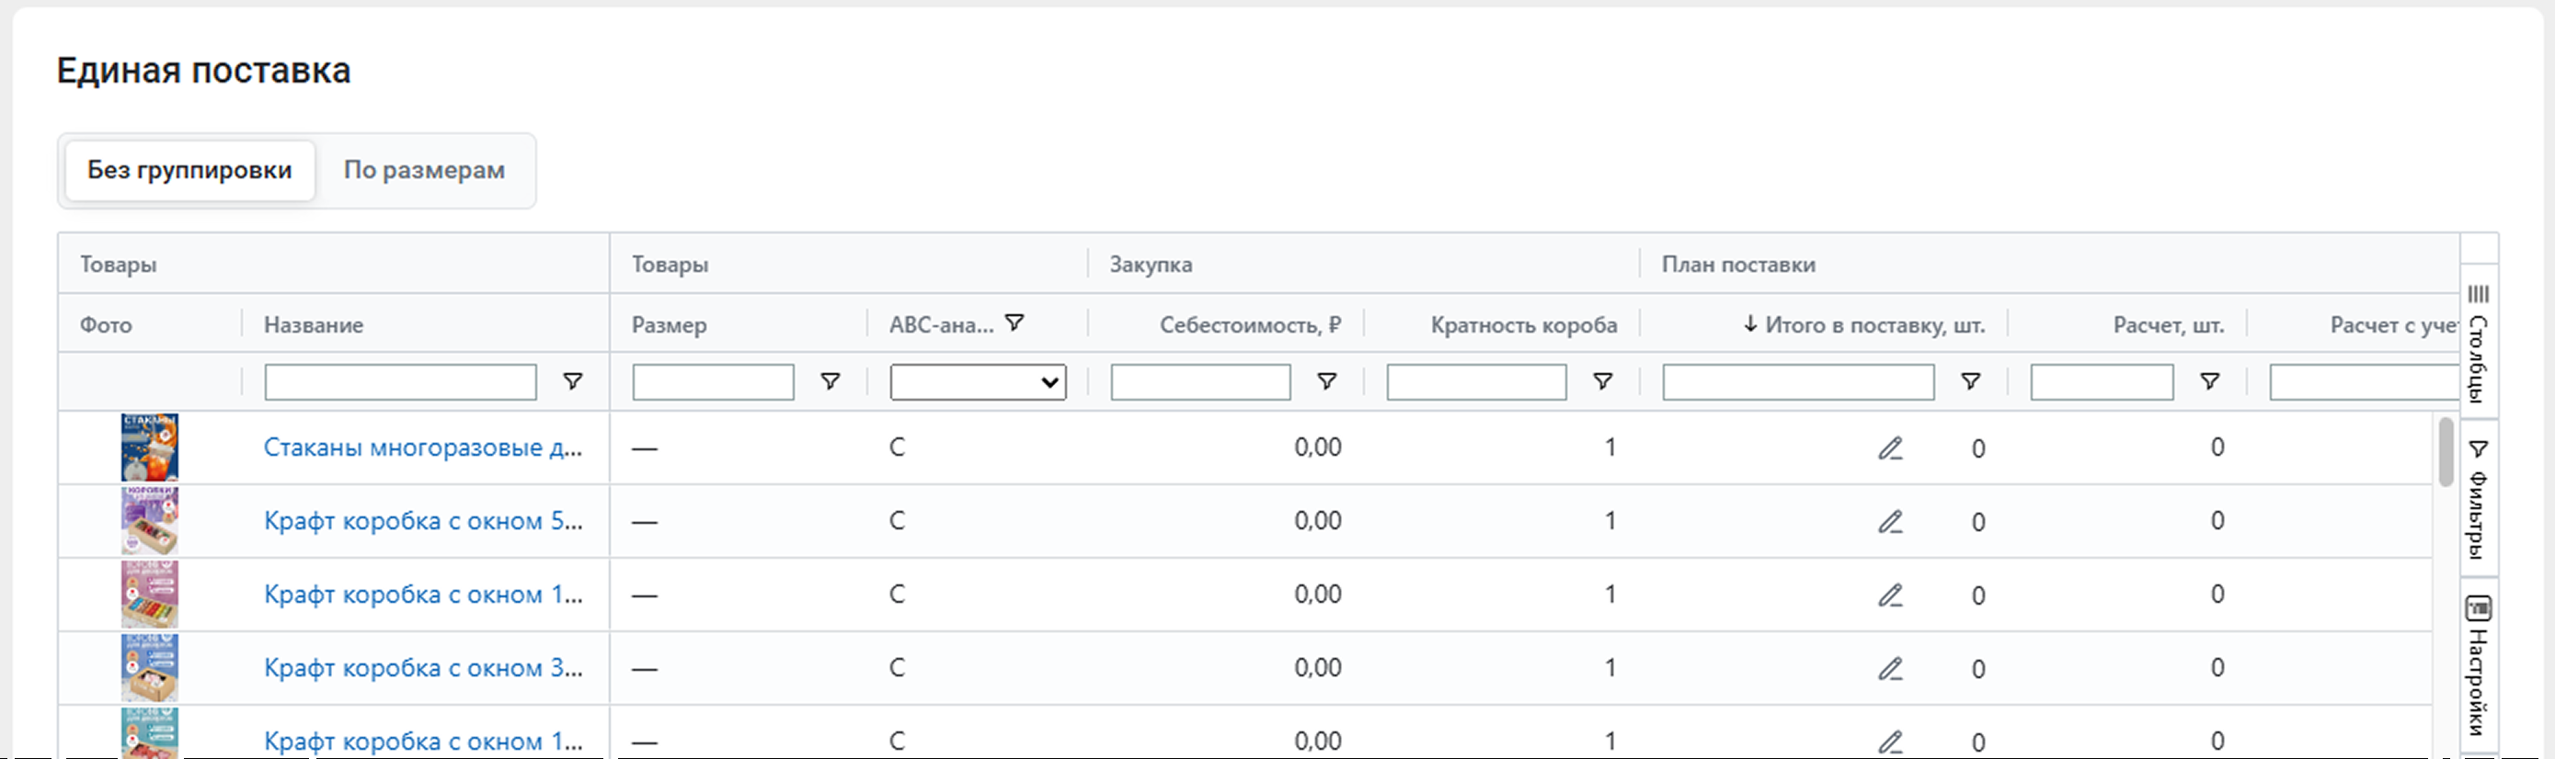The image size is (2555, 759).
Task: Open Крафт коробка с окном 3 link
Action: pyautogui.click(x=422, y=668)
